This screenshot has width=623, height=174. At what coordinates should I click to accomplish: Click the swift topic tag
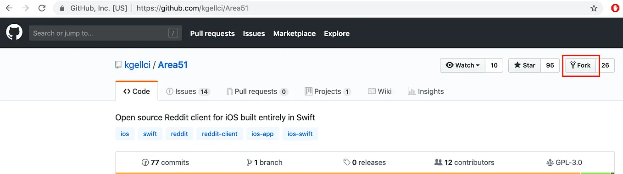tap(150, 134)
